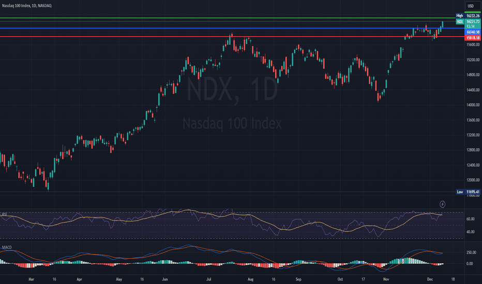Click the MACD scale value 0.00
Screen dimensions: 482x284
(x=470, y=263)
